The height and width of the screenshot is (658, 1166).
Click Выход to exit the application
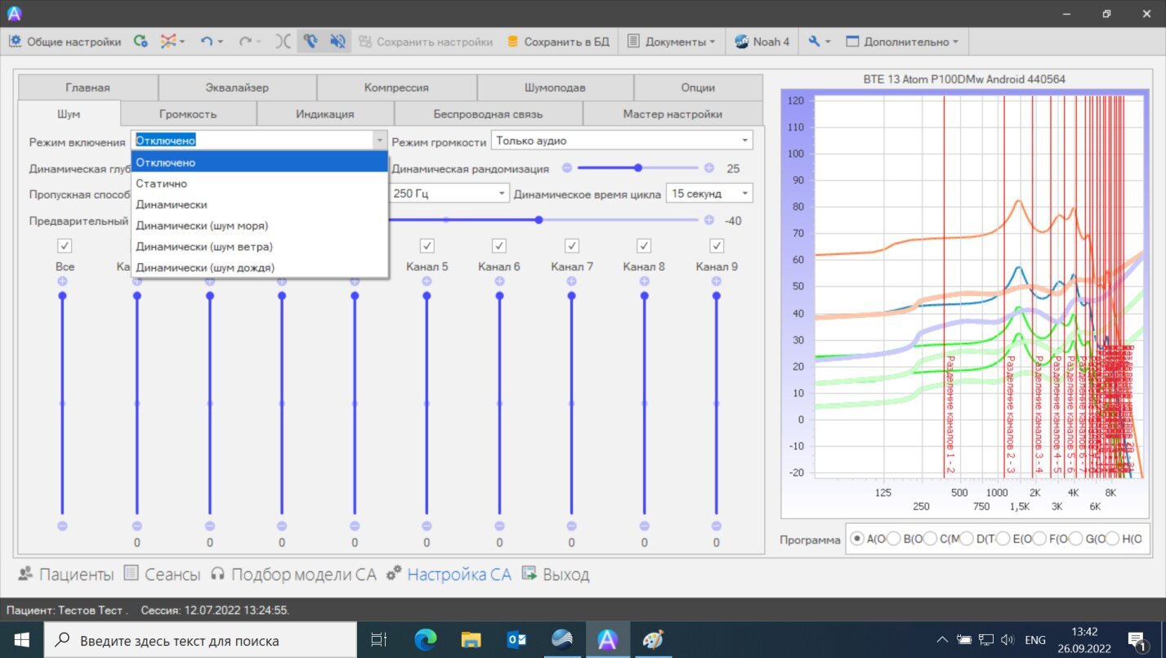click(556, 575)
